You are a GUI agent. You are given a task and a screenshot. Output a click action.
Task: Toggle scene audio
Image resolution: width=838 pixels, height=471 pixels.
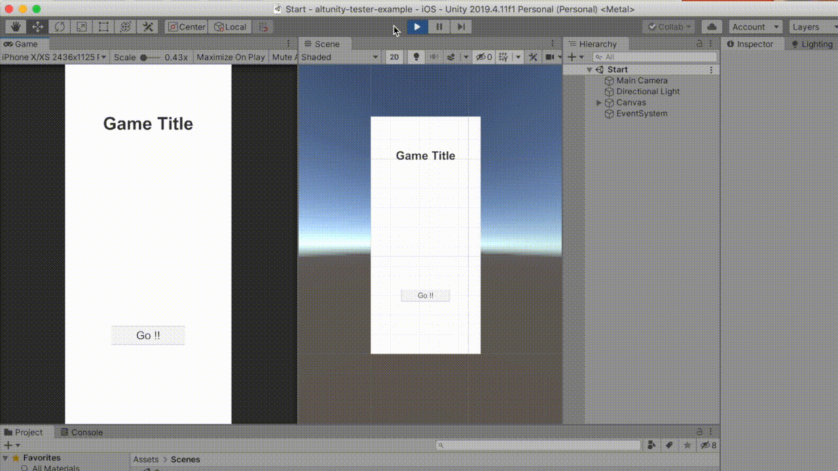pos(433,57)
